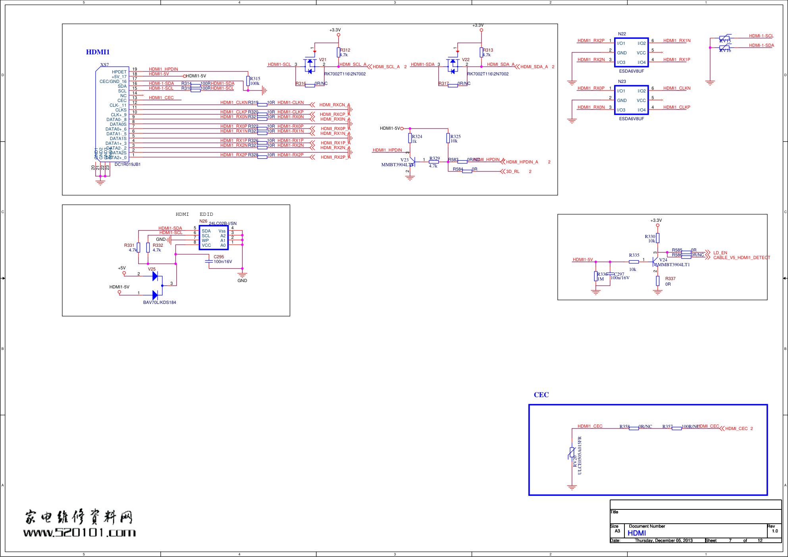Viewport: 788px width, 557px height.
Task: Select the N26 24LC02B EEPROM chip
Action: coord(214,238)
